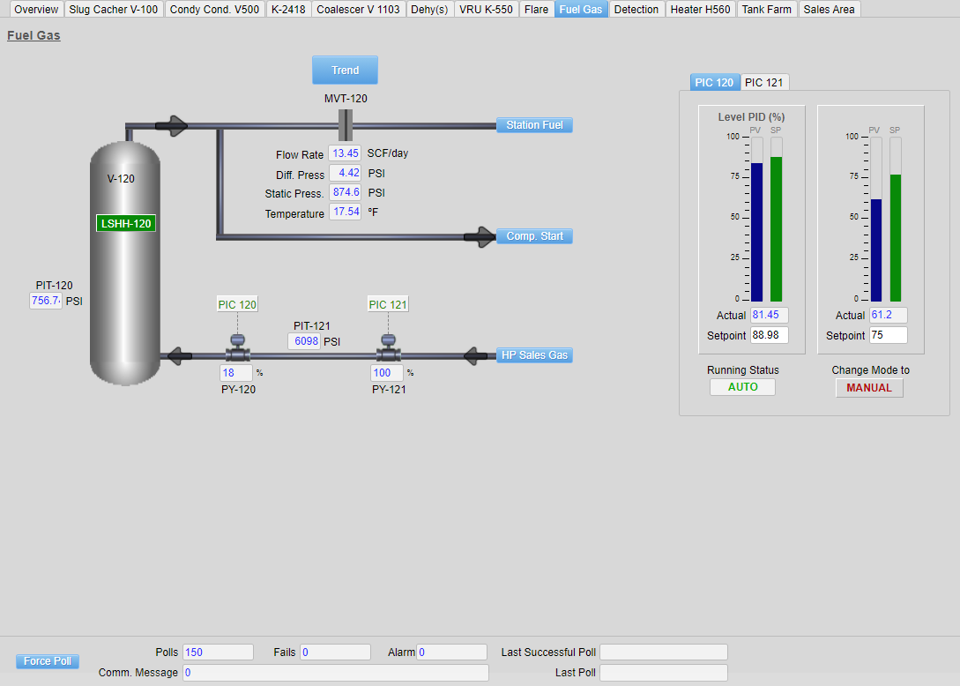Click the Last Successful Poll field

coord(664,652)
